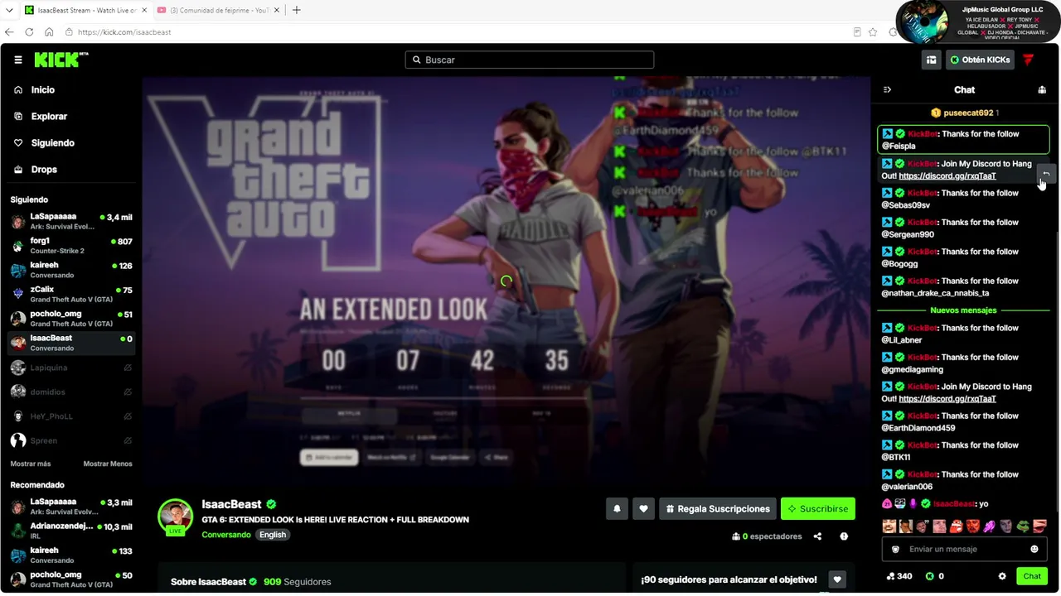The width and height of the screenshot is (1061, 596).
Task: Click the English language tag
Action: [273, 535]
